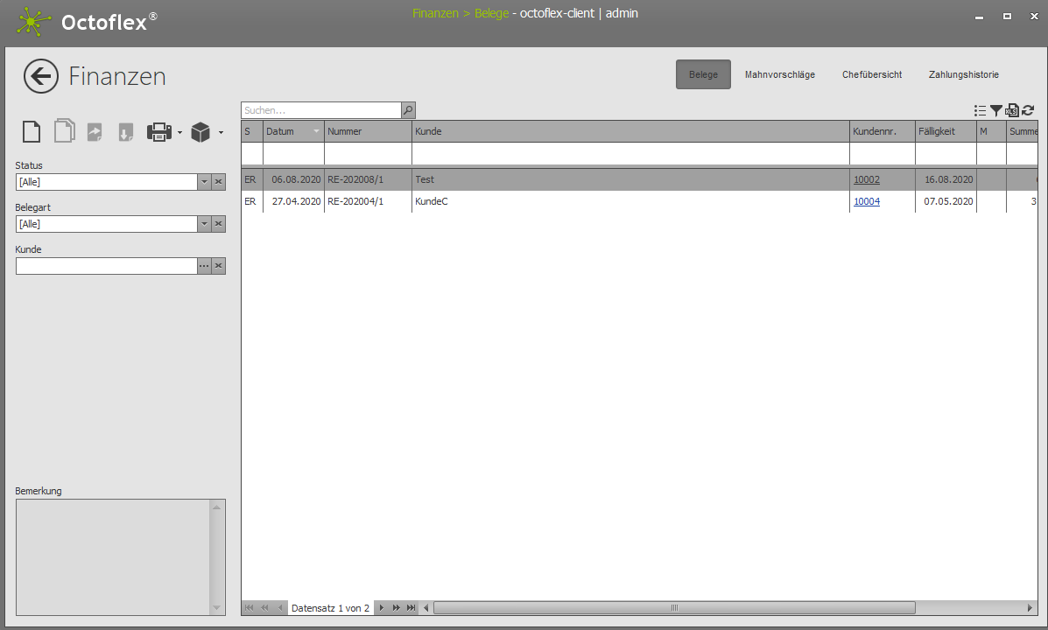Click the back arrow next to Finanzen
This screenshot has width=1048, height=630.
[41, 76]
